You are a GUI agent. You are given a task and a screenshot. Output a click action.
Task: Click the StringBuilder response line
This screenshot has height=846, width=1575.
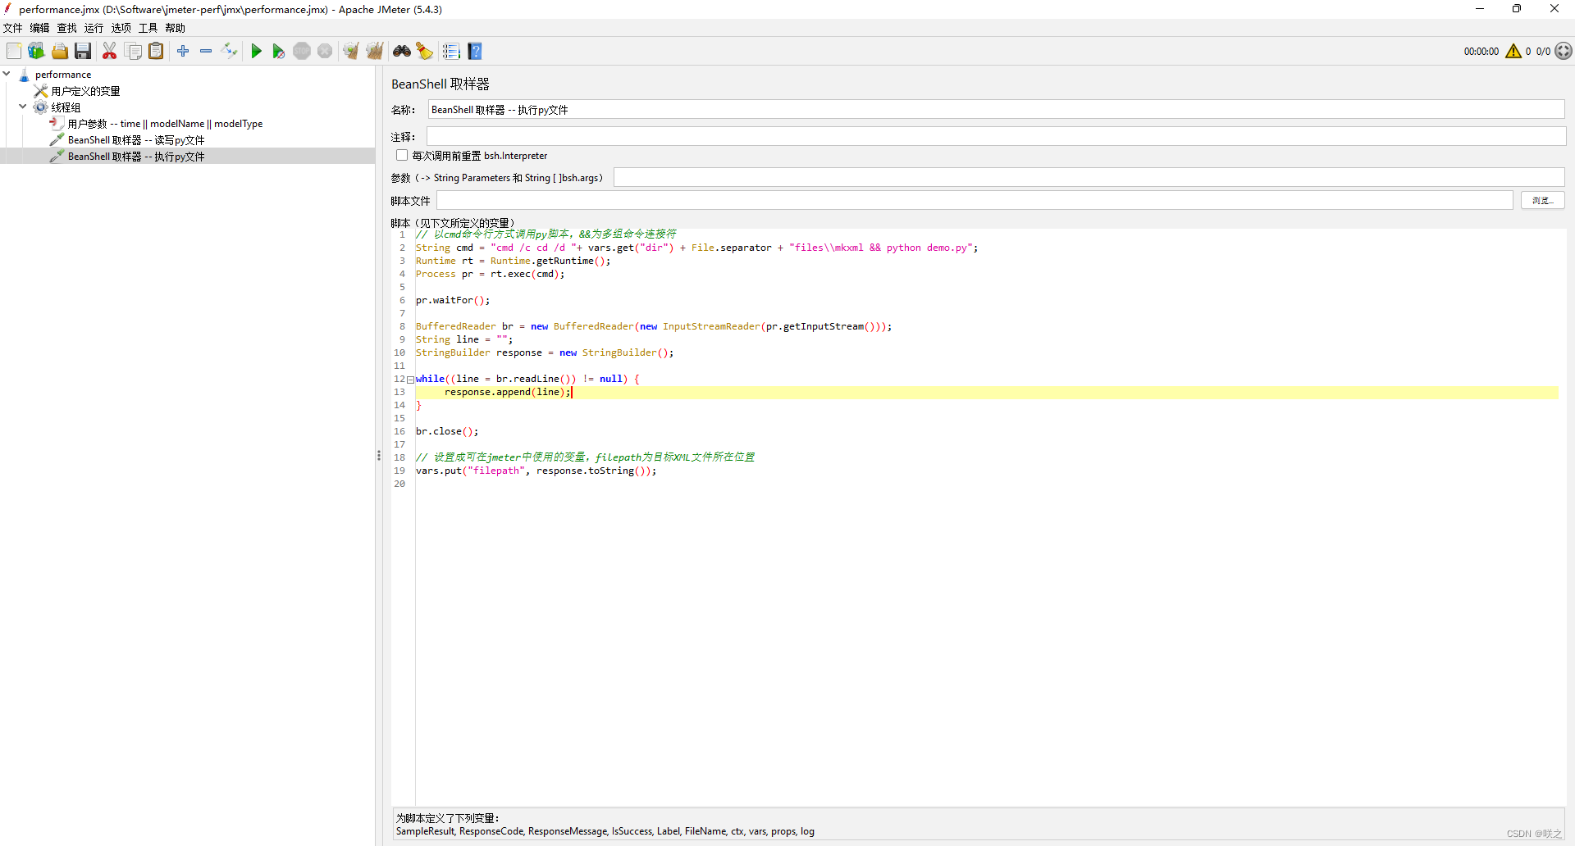545,352
